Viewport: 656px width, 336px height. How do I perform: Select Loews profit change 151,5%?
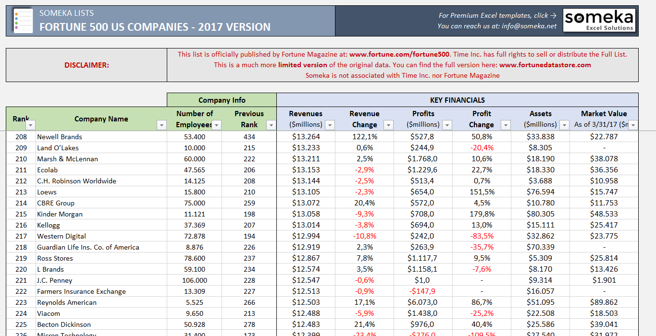pos(482,192)
